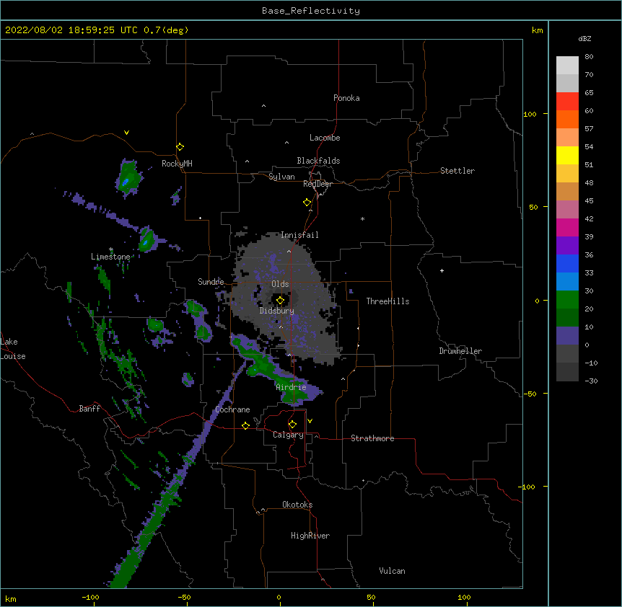Image resolution: width=622 pixels, height=607 pixels.
Task: Click the RedDeer city label
Action: tap(317, 184)
